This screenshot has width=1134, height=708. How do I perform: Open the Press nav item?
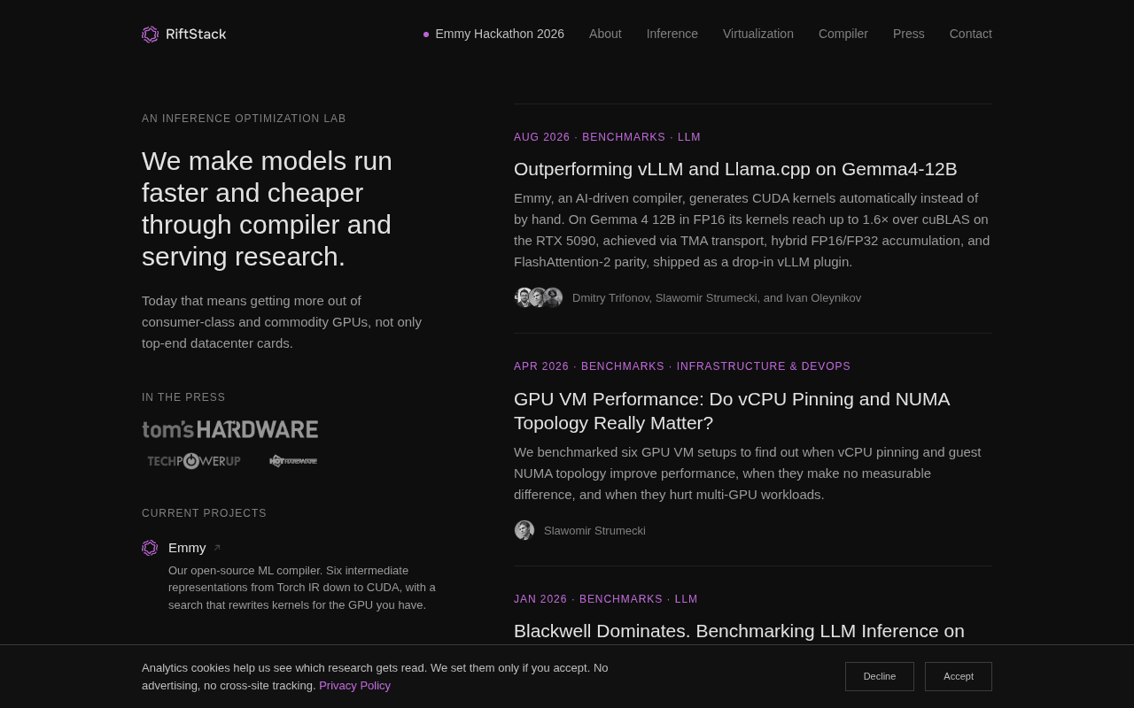coord(909,34)
